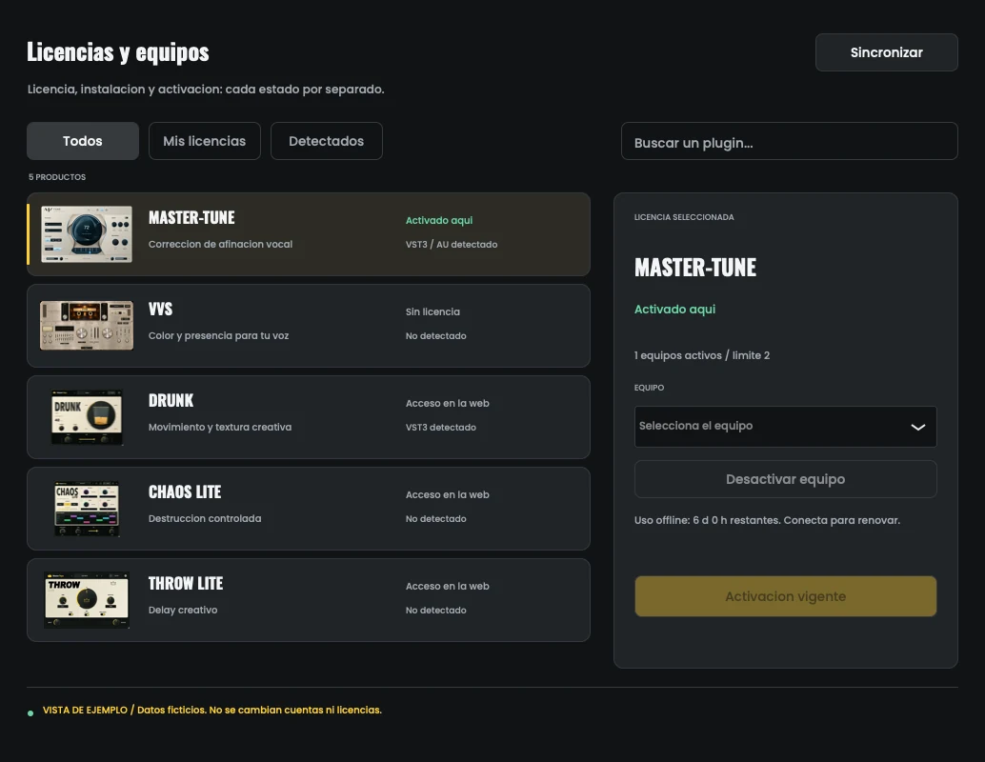
Task: Click the 'Activado aqui' status in MASTER-TUNE row
Action: click(439, 220)
